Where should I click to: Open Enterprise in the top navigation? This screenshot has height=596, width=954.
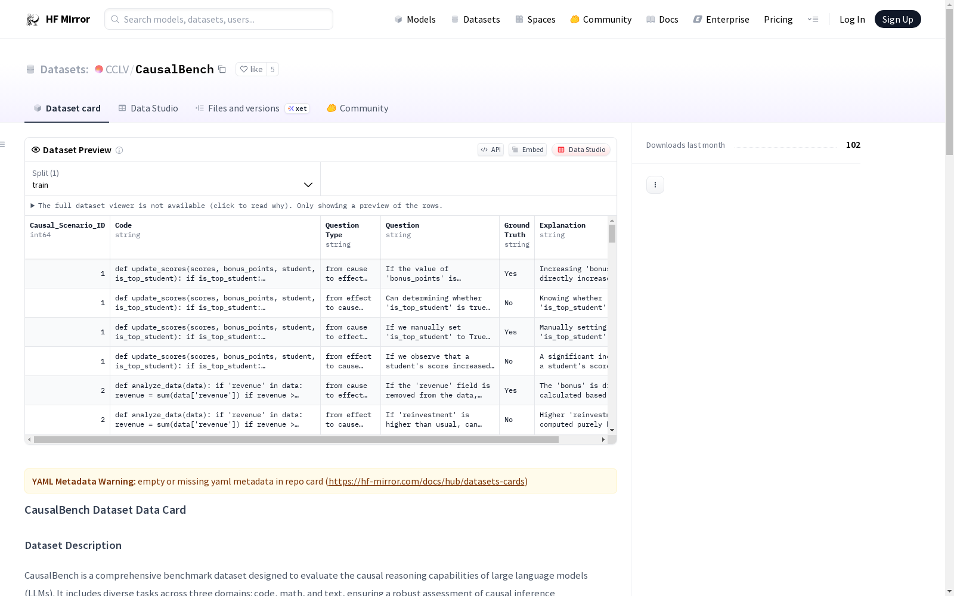(721, 19)
